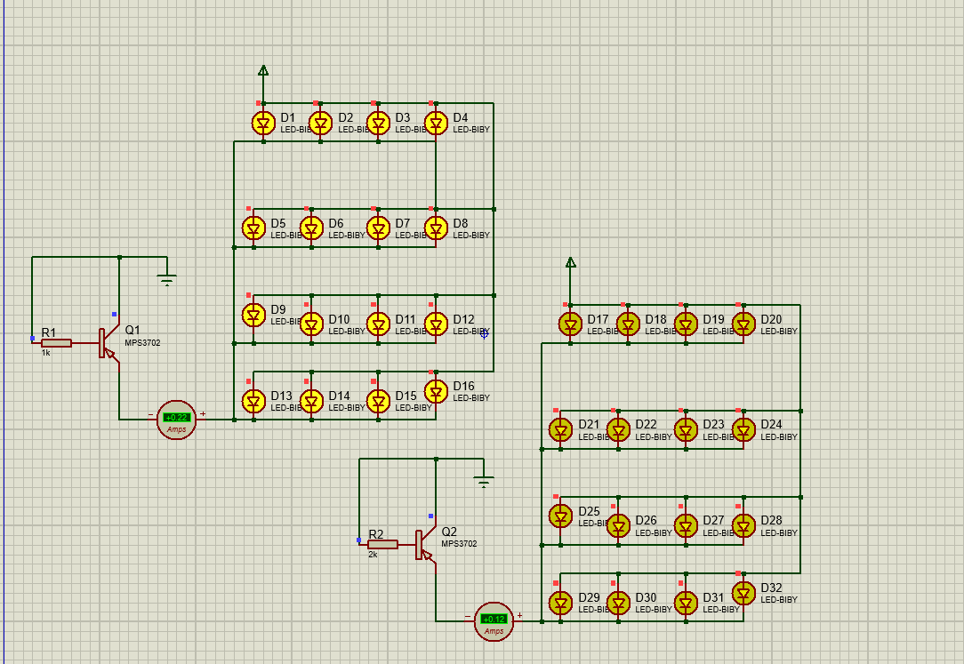Choose the D16 LED symbol
The height and width of the screenshot is (664, 964).
click(x=436, y=391)
